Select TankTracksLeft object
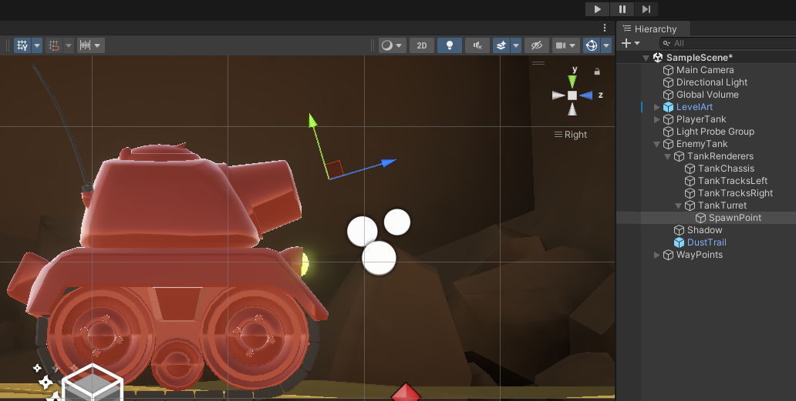 732,181
